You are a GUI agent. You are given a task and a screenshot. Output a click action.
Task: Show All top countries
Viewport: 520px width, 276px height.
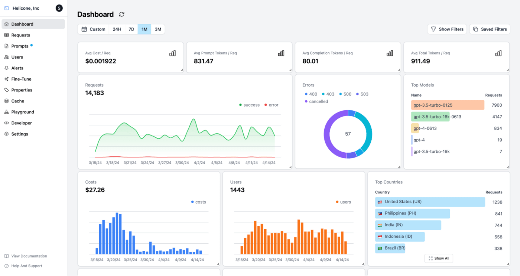pos(439,259)
